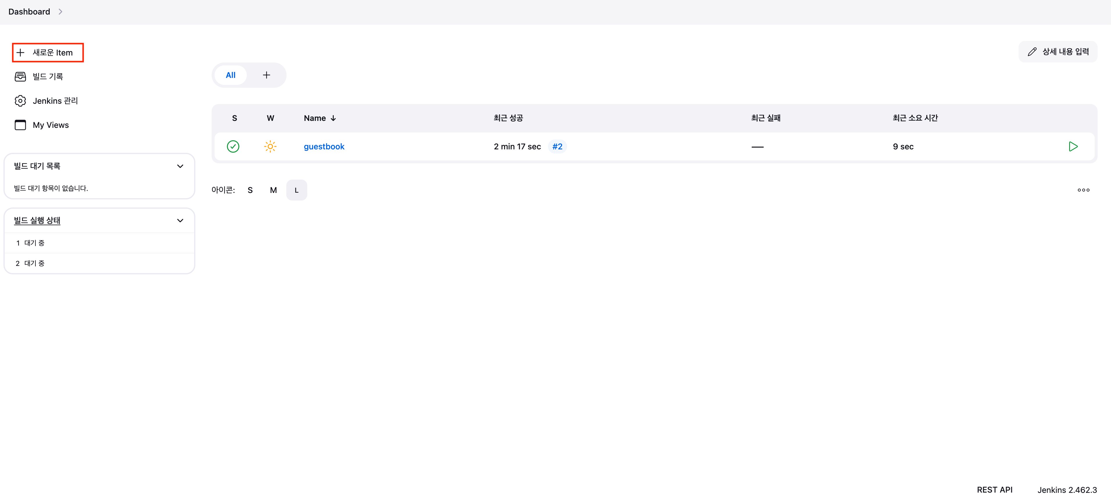The height and width of the screenshot is (501, 1111).
Task: Expand Dashboard breadcrumb chevron
Action: coord(60,12)
